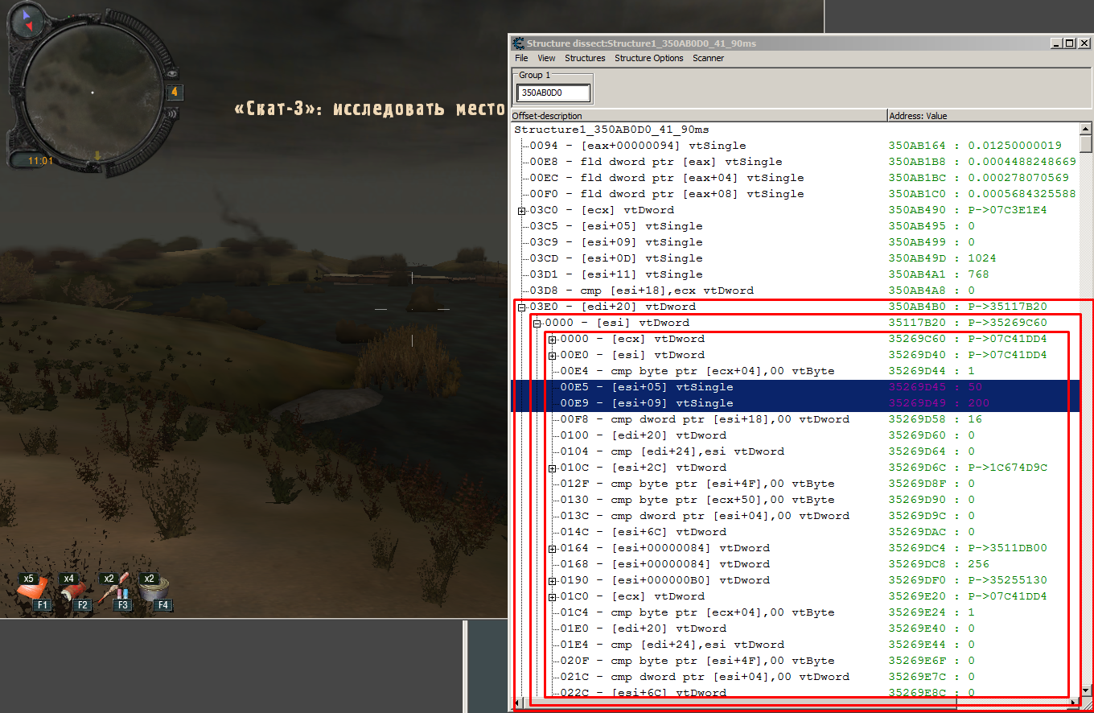
Task: Click the Offset-description column header
Action: point(698,116)
